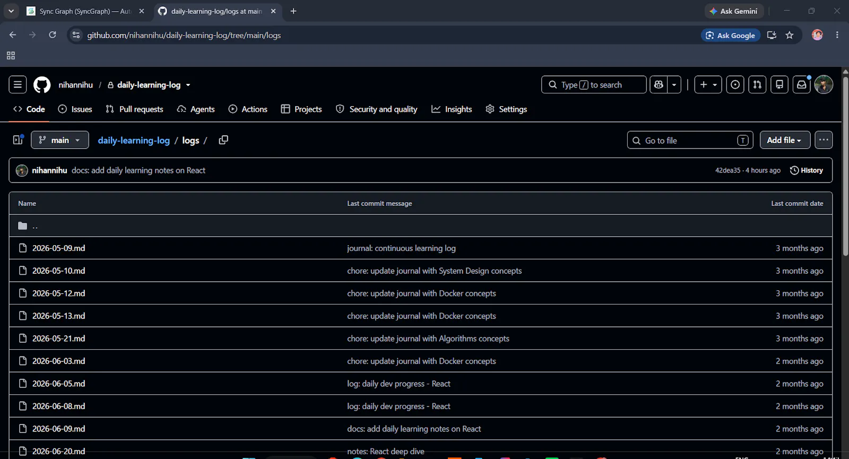The height and width of the screenshot is (459, 849).
Task: Open the Copilot chat icon button
Action: [659, 84]
